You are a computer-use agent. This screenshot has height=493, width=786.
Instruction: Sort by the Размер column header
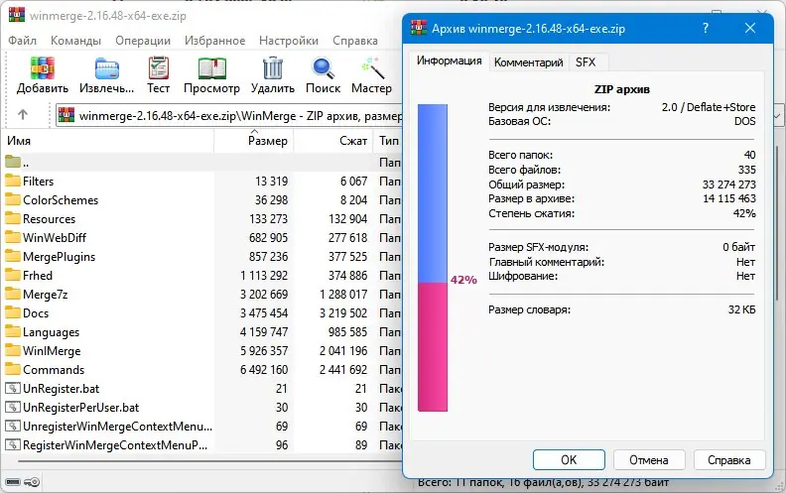[x=254, y=141]
